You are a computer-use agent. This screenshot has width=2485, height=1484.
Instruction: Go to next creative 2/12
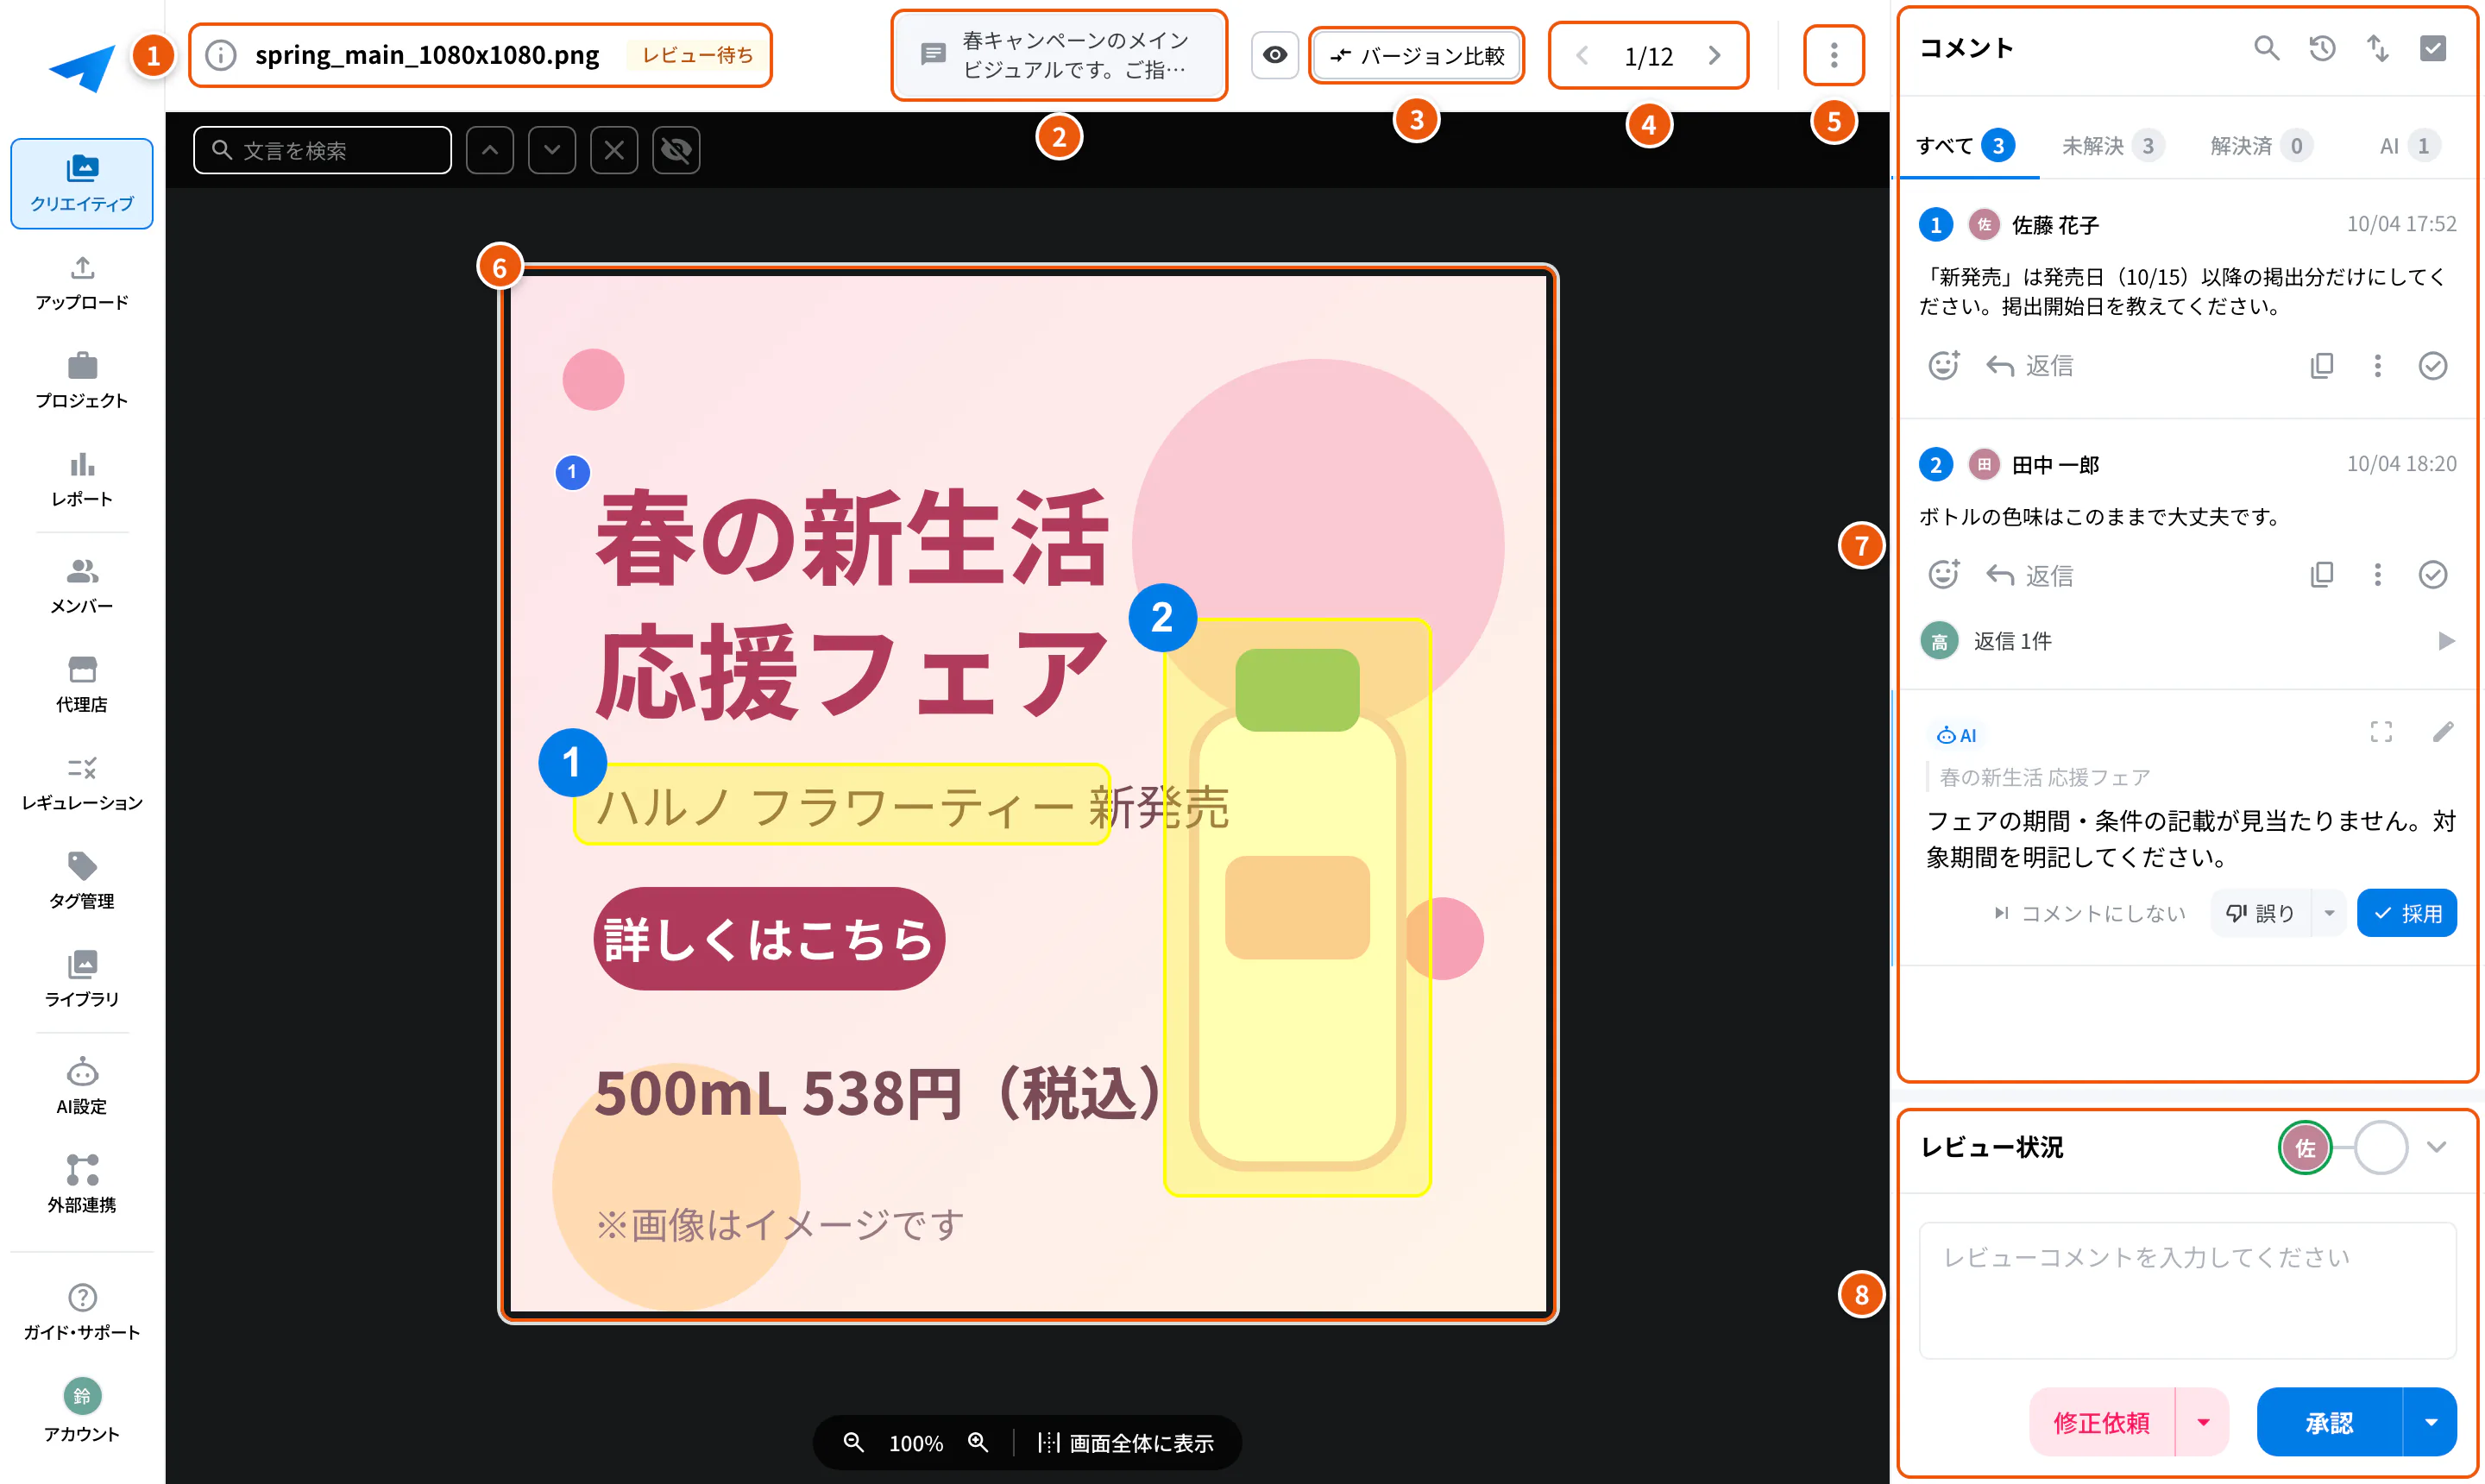(x=1714, y=56)
